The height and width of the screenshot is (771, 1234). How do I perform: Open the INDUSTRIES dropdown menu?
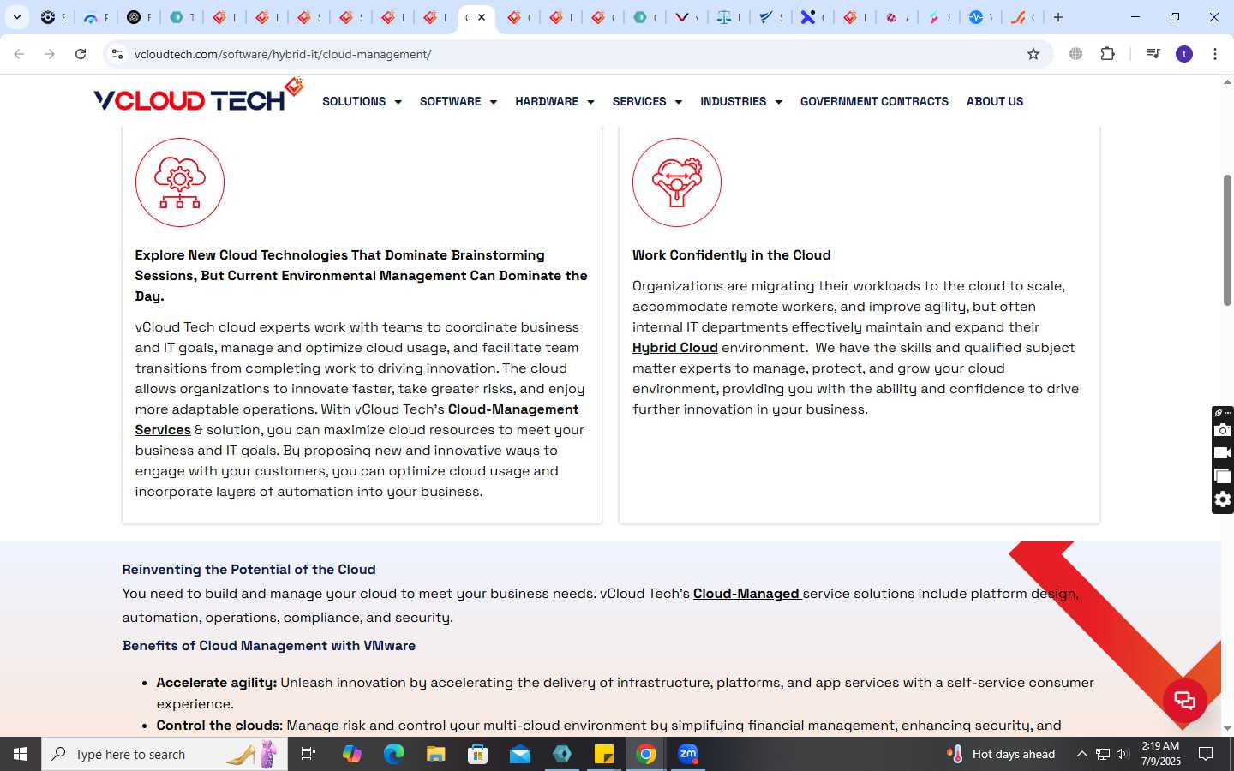coord(741,101)
